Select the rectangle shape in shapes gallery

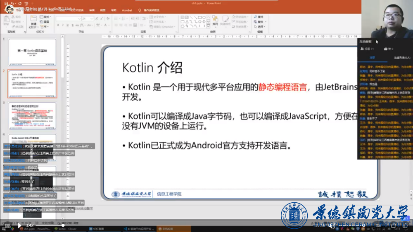tap(200, 17)
